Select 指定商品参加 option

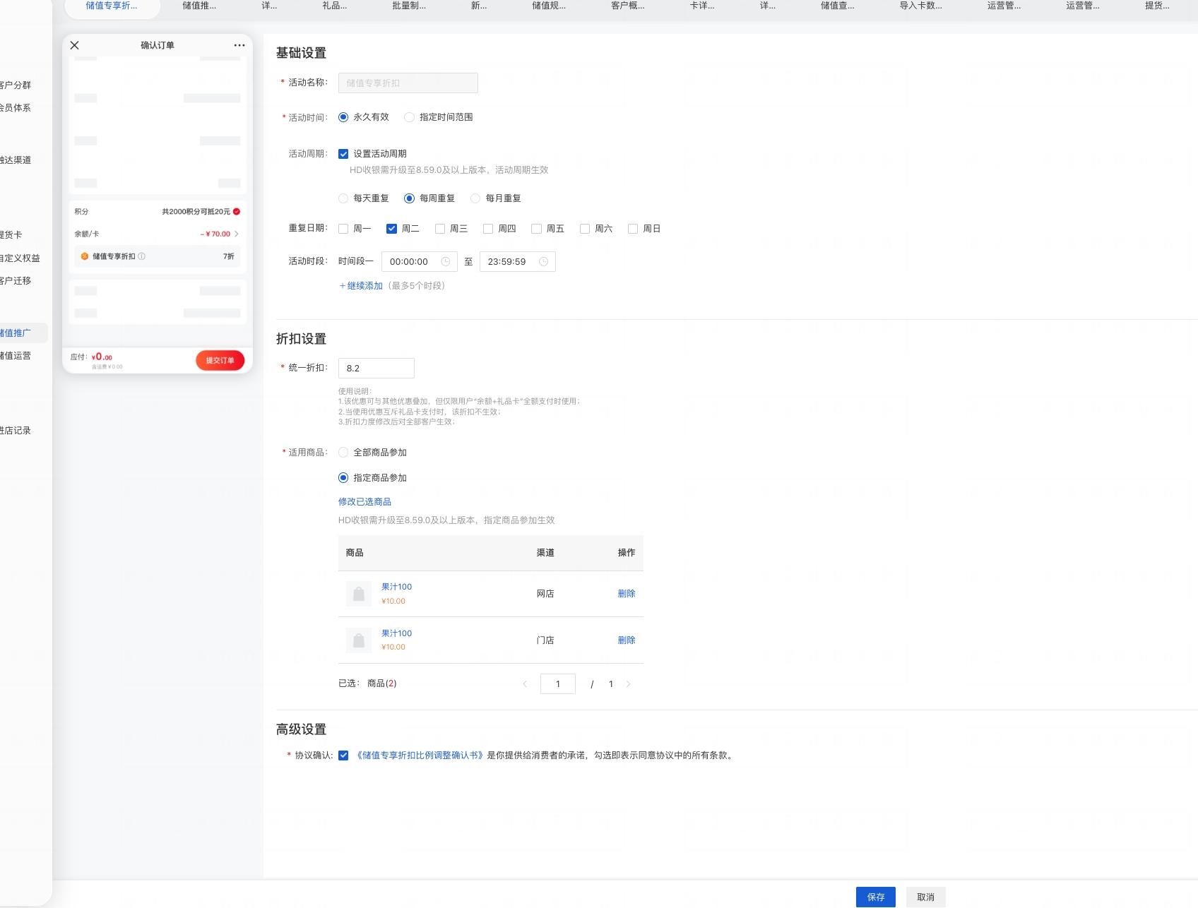point(343,478)
